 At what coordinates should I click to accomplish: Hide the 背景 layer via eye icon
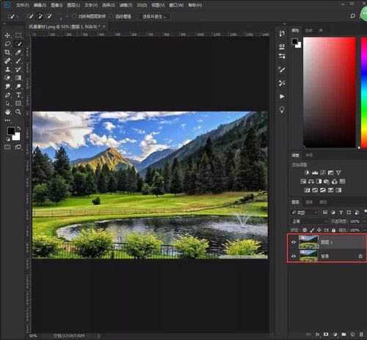tap(294, 256)
